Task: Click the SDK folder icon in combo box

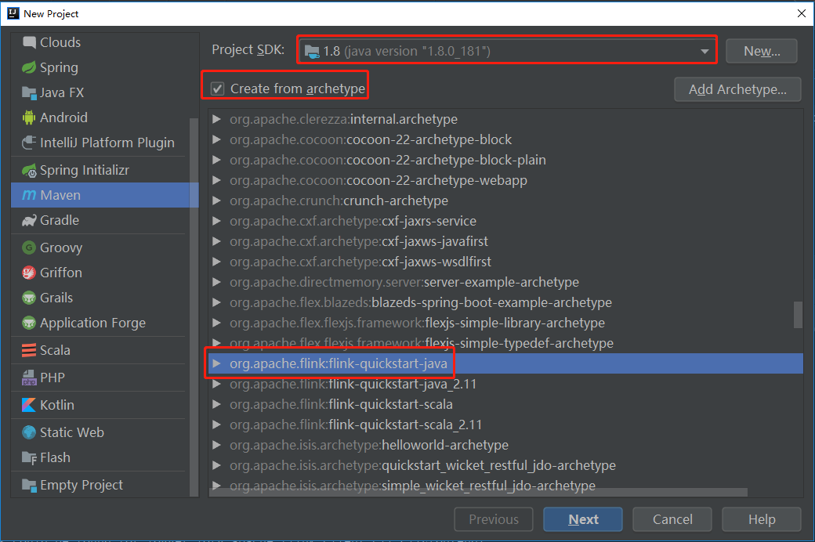Action: pyautogui.click(x=312, y=51)
